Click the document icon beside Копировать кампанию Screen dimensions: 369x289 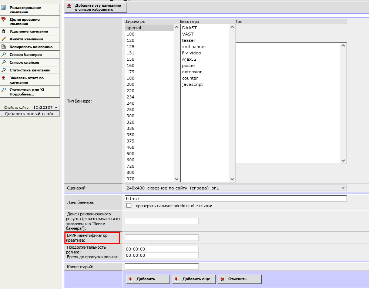pos(4,47)
